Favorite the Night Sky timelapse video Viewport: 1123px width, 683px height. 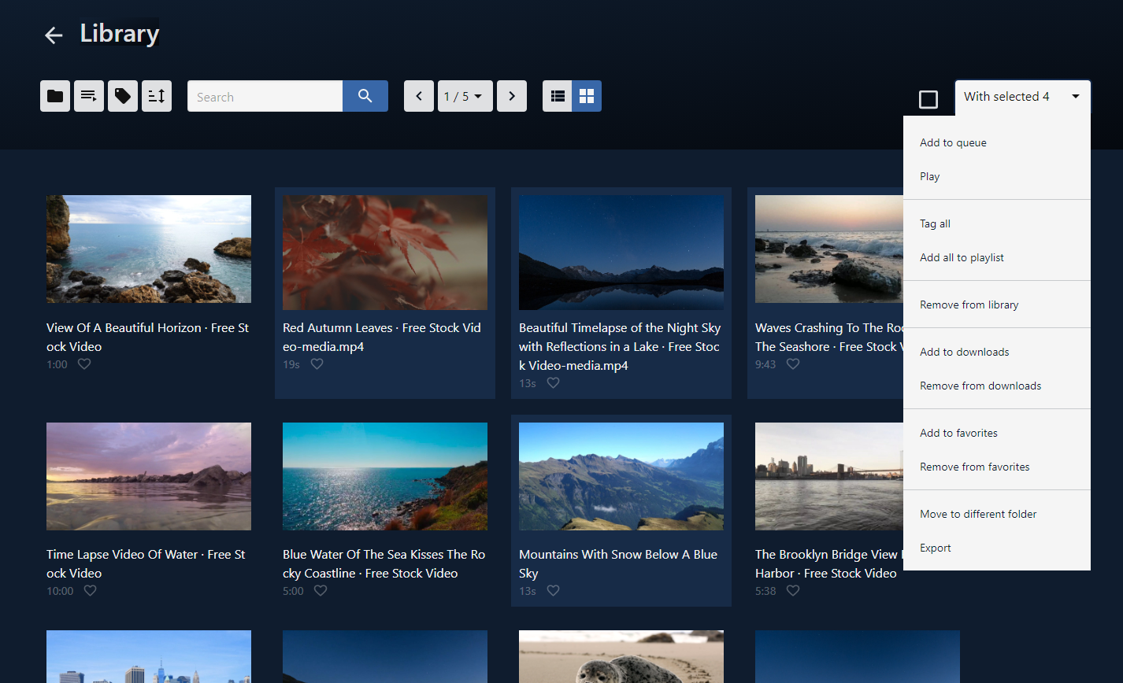tap(553, 383)
